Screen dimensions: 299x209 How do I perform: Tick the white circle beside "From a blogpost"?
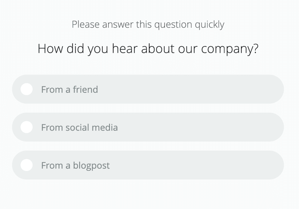point(27,165)
